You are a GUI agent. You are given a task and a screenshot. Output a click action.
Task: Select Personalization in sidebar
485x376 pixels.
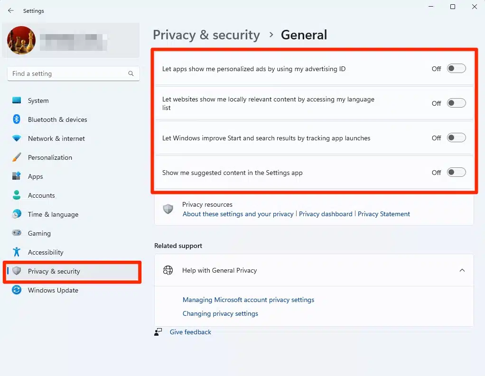(72, 157)
